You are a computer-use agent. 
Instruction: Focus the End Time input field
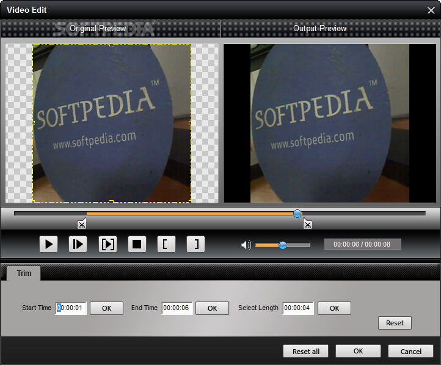177,308
